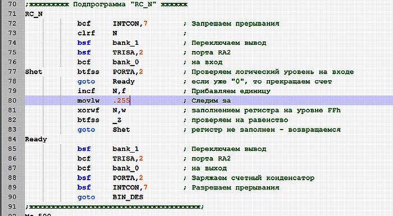The width and height of the screenshot is (393, 216).
Task: Click the header comment 'Подпрограмма "RC_N"'
Action: (x=115, y=4)
